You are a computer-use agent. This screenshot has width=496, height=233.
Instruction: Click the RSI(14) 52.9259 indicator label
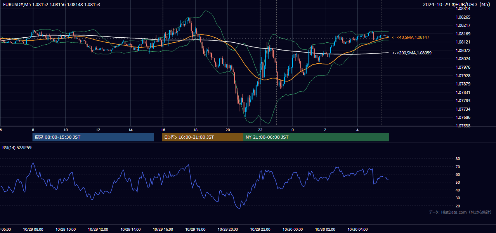pos(17,148)
